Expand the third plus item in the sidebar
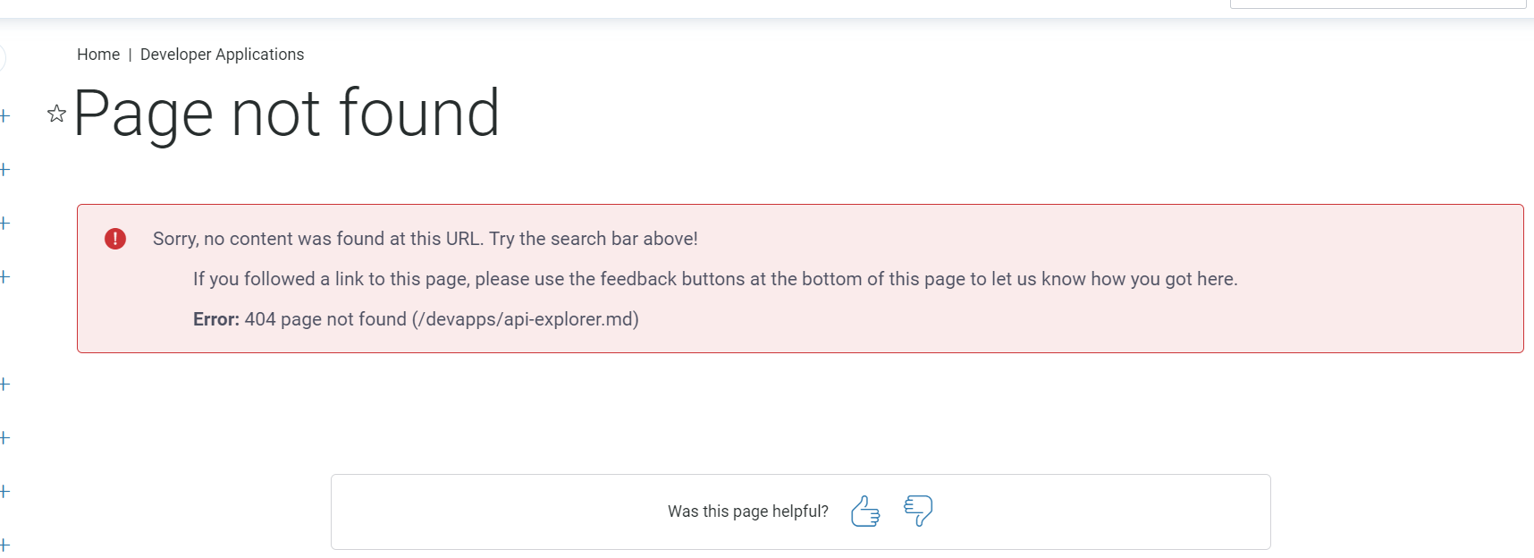The image size is (1534, 558). point(4,224)
